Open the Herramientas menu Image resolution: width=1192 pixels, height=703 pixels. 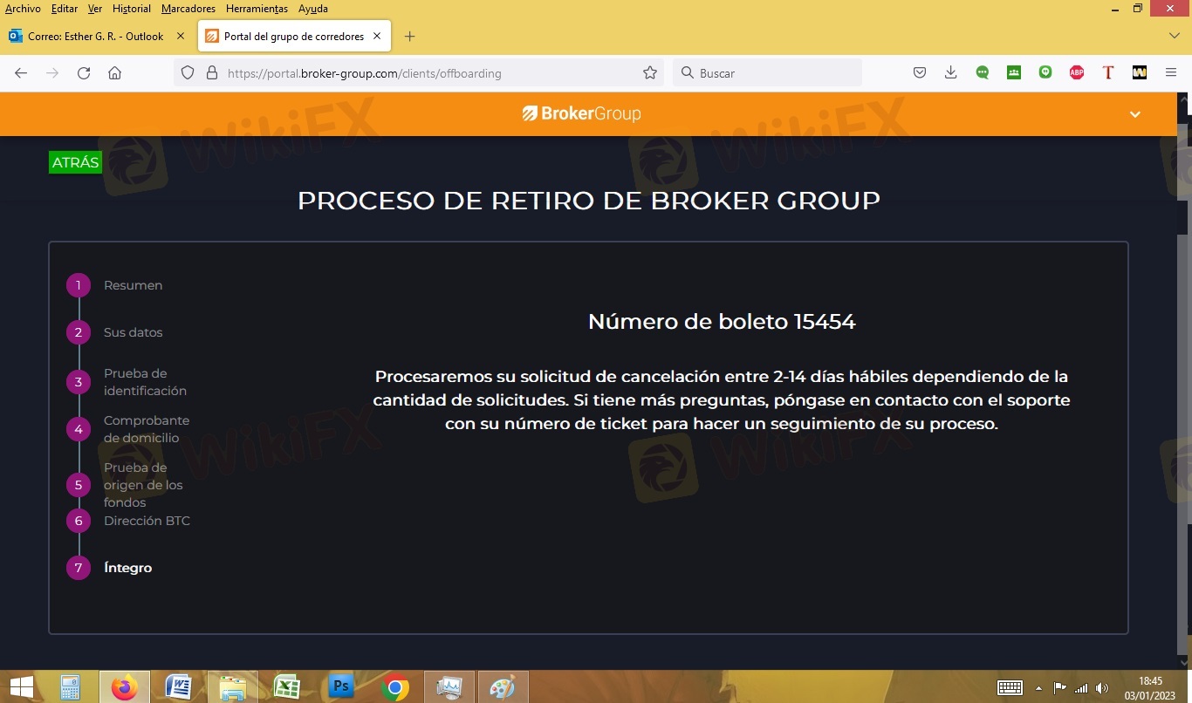click(258, 9)
